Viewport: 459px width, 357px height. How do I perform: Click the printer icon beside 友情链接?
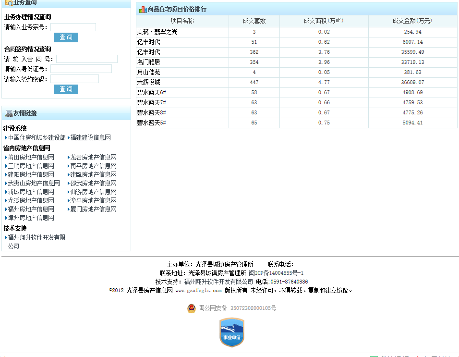[x=9, y=113]
